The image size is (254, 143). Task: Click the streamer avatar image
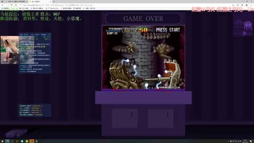pos(10,50)
